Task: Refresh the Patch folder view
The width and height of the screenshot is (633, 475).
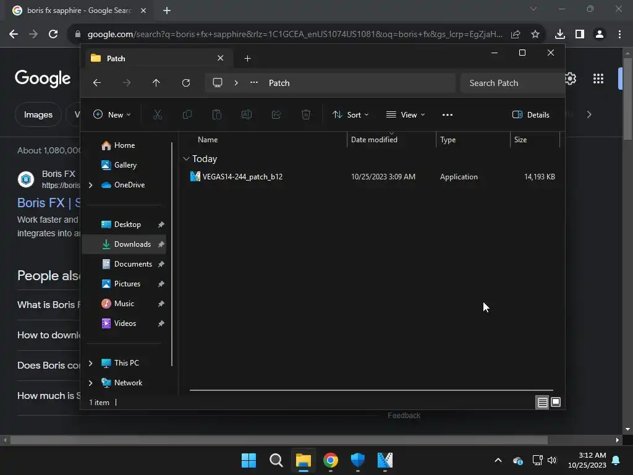Action: [186, 83]
